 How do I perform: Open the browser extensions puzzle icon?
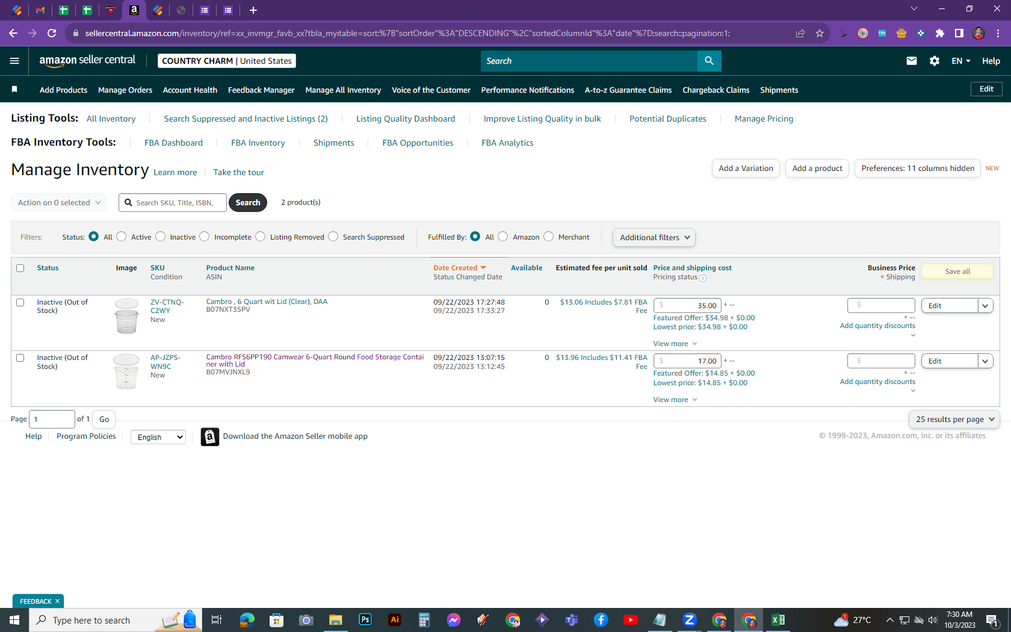[939, 33]
